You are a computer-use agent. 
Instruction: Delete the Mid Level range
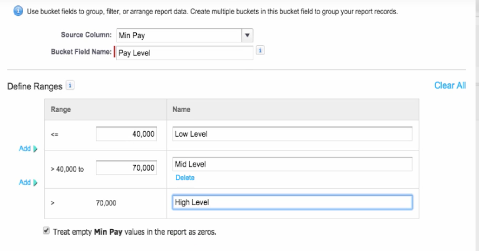[185, 177]
